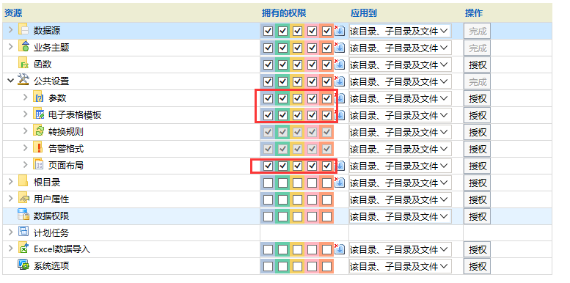Click 授权 button for 函数
The image size is (570, 283).
coord(478,65)
